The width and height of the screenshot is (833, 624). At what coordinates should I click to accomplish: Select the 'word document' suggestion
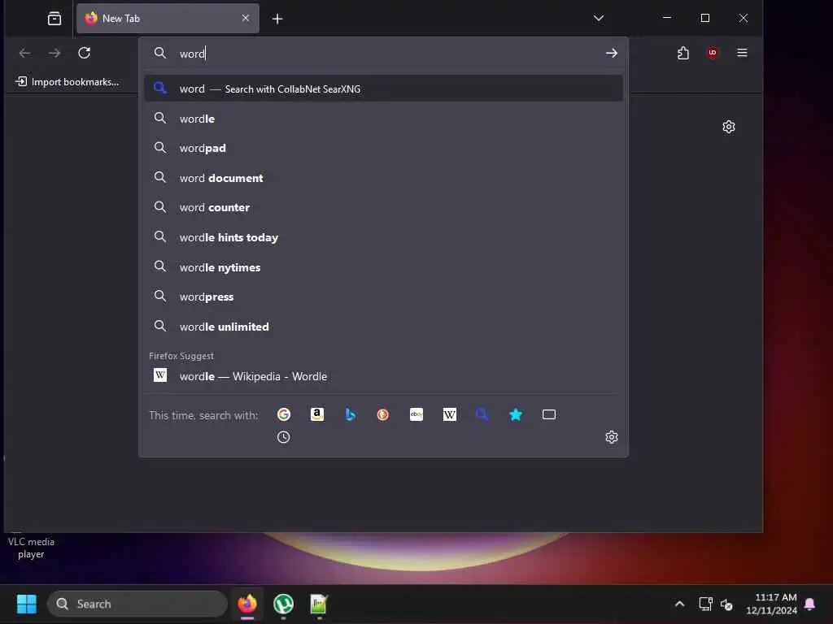pyautogui.click(x=383, y=178)
